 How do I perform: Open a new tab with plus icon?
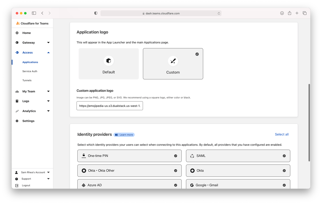pos(297,13)
